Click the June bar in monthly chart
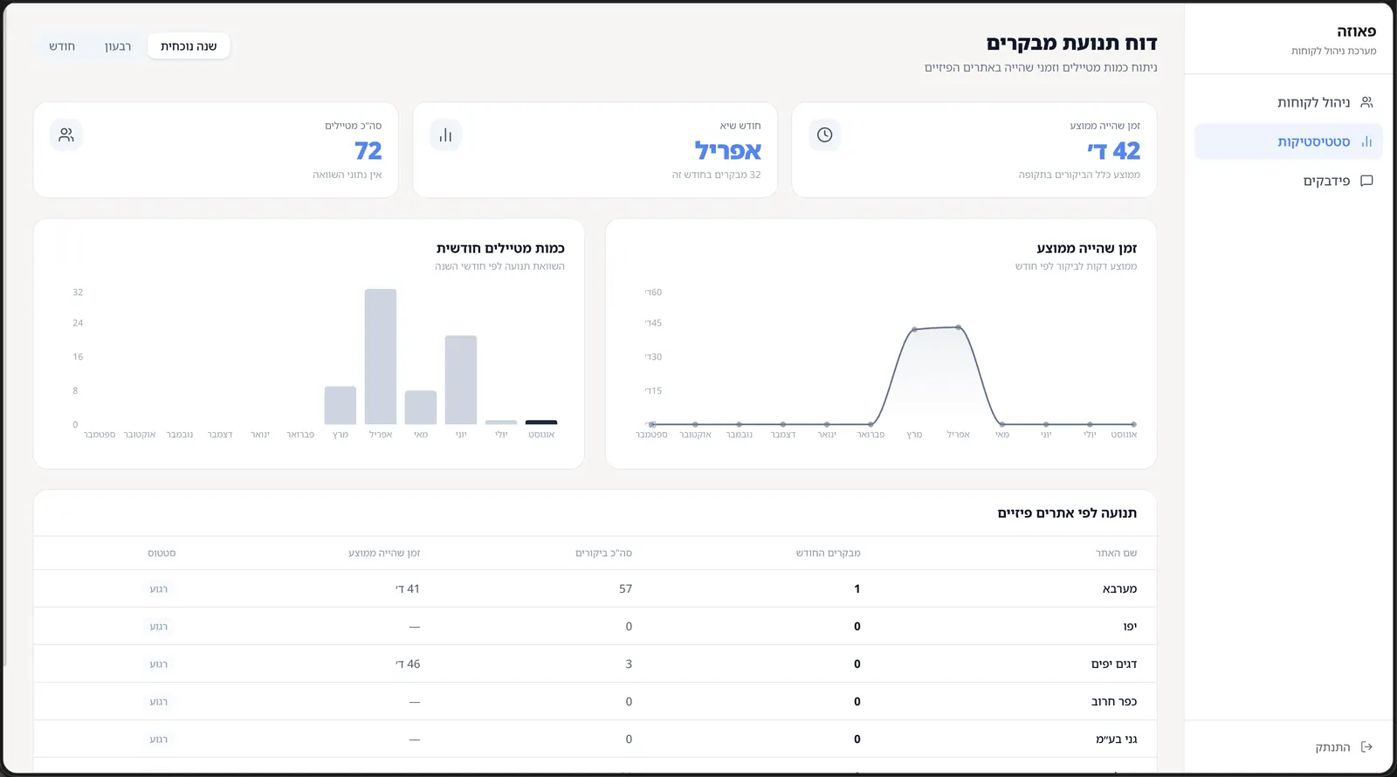The image size is (1397, 777). pyautogui.click(x=461, y=380)
